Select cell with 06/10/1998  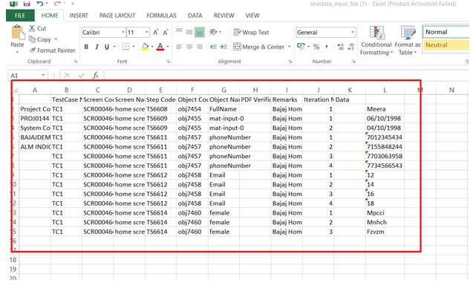point(385,118)
